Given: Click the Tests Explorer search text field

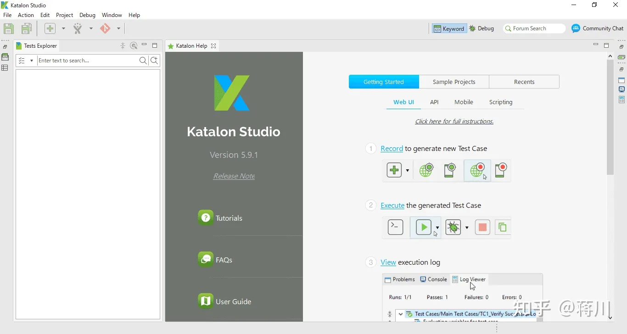Looking at the screenshot, I should tap(87, 61).
